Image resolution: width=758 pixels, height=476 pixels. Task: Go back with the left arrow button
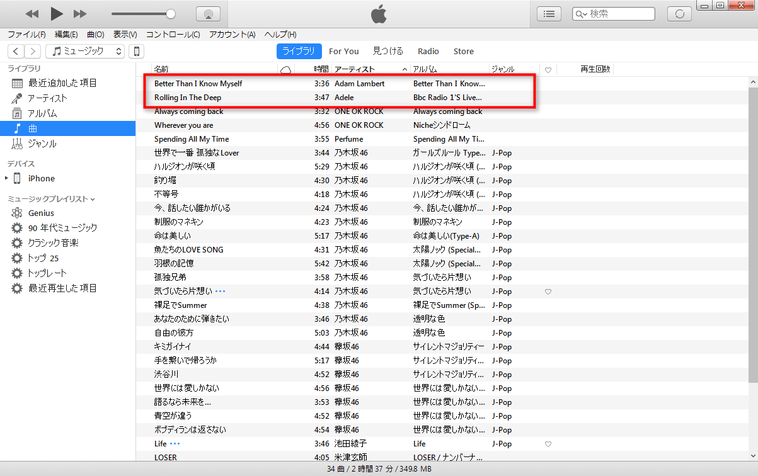tap(16, 52)
